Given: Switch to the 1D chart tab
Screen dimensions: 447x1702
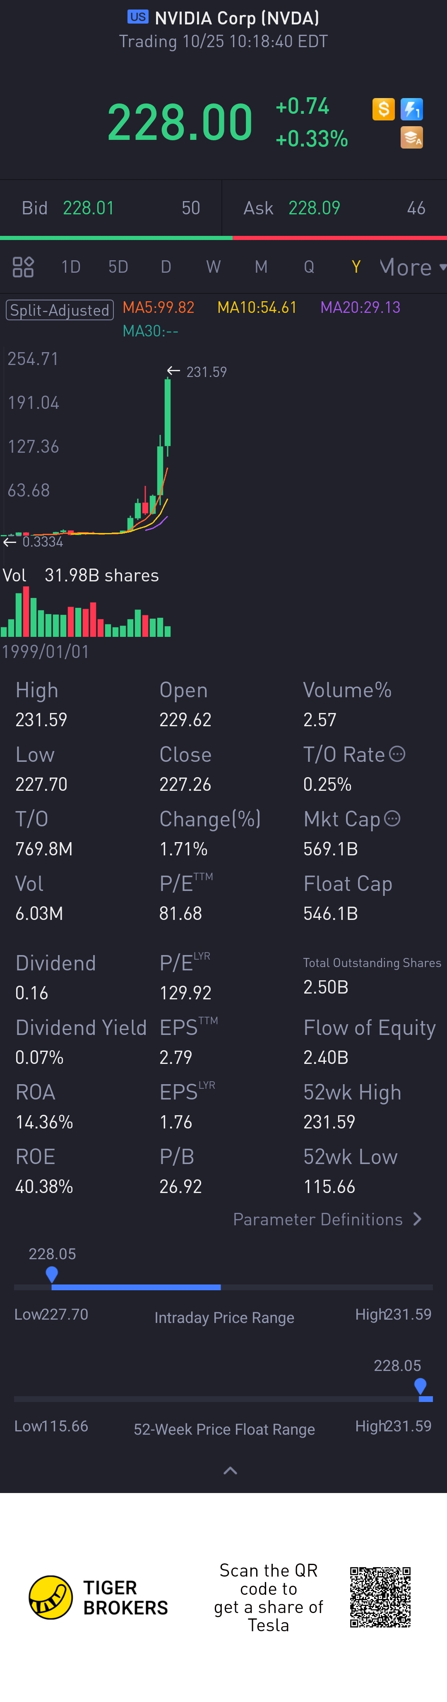Looking at the screenshot, I should pyautogui.click(x=71, y=267).
